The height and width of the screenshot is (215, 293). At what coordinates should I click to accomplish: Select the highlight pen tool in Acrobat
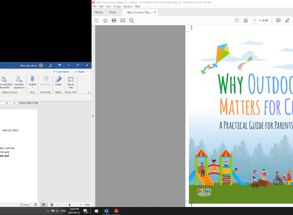click(287, 21)
